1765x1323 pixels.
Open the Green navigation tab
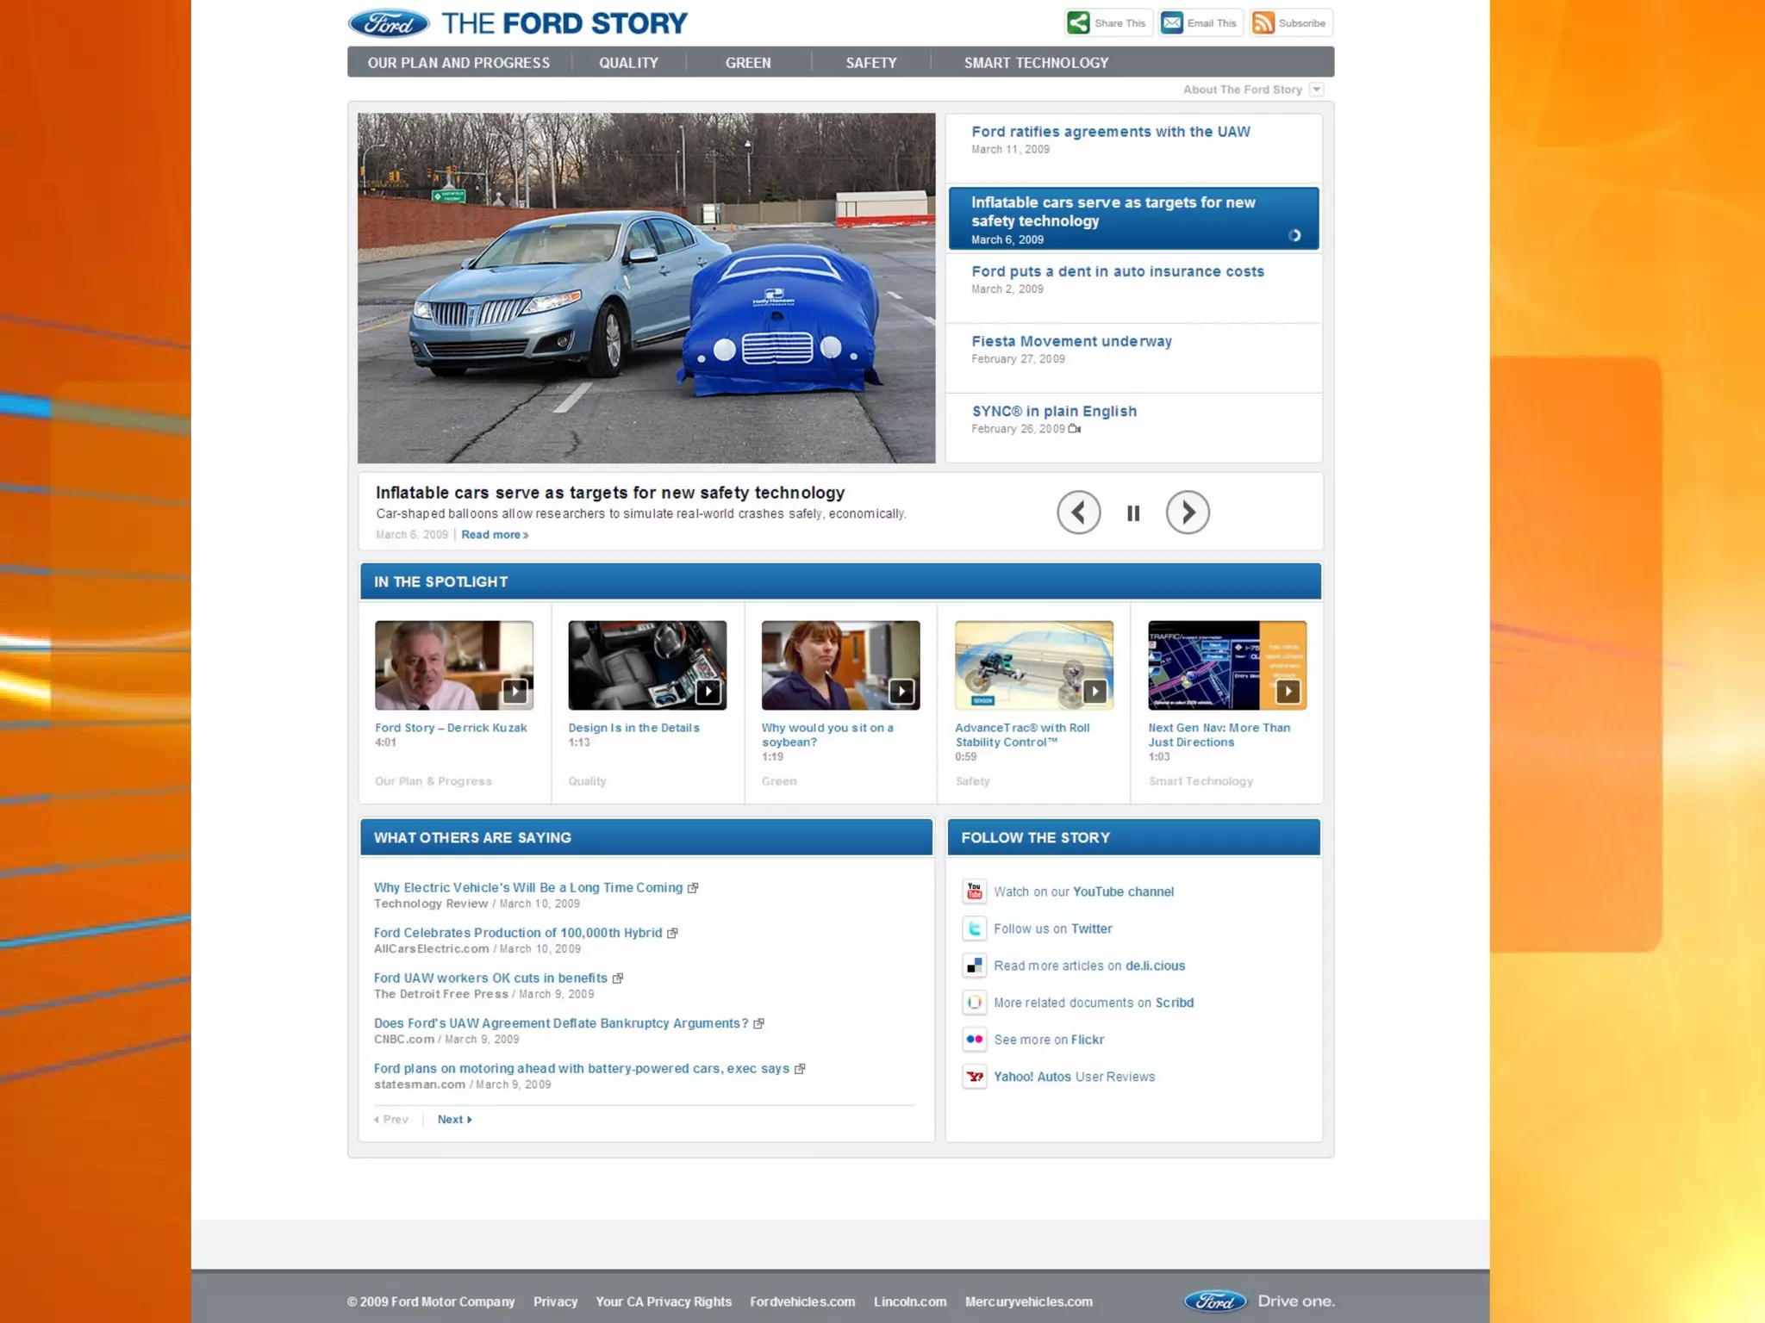747,63
